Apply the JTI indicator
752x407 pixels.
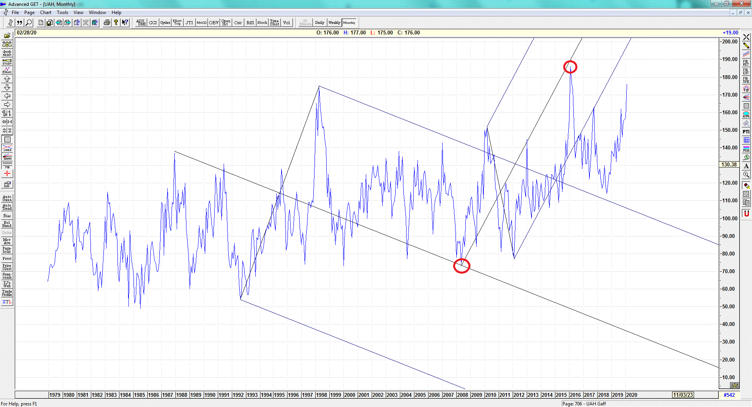click(x=190, y=23)
